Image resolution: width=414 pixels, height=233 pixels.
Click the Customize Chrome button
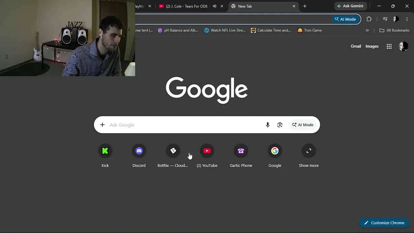click(x=384, y=223)
